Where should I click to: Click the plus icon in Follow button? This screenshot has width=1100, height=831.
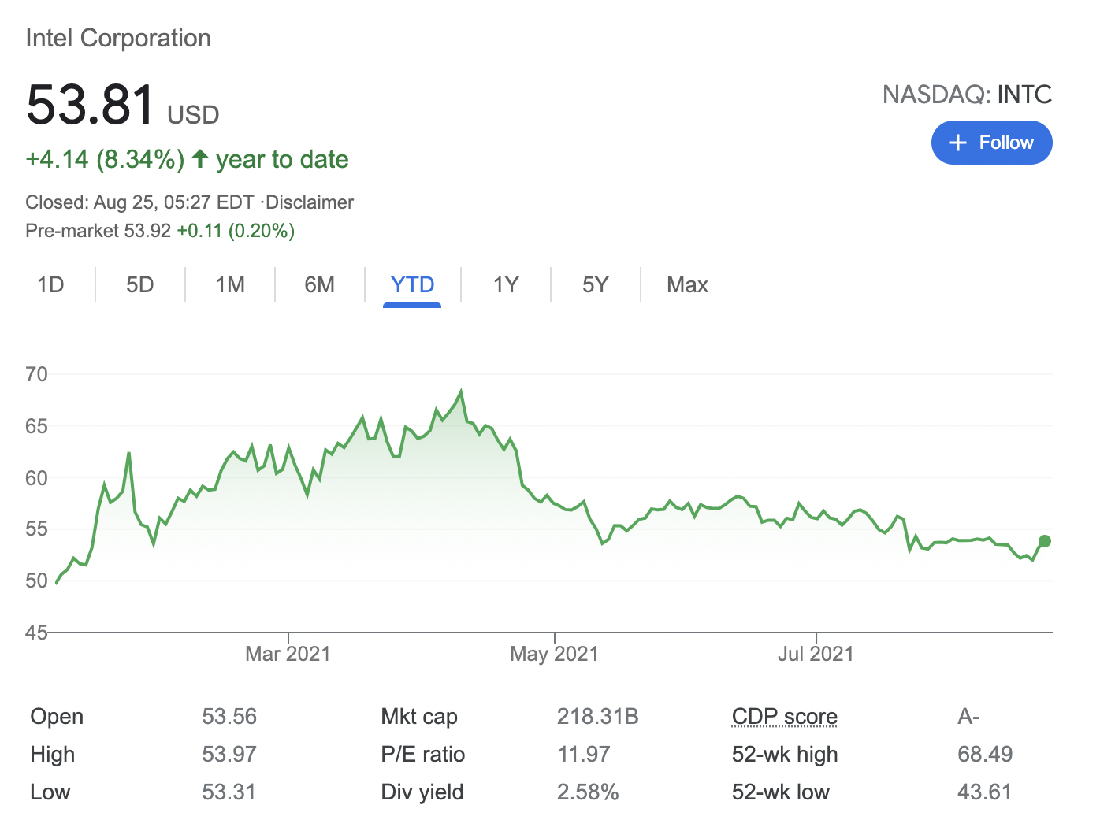pos(958,143)
